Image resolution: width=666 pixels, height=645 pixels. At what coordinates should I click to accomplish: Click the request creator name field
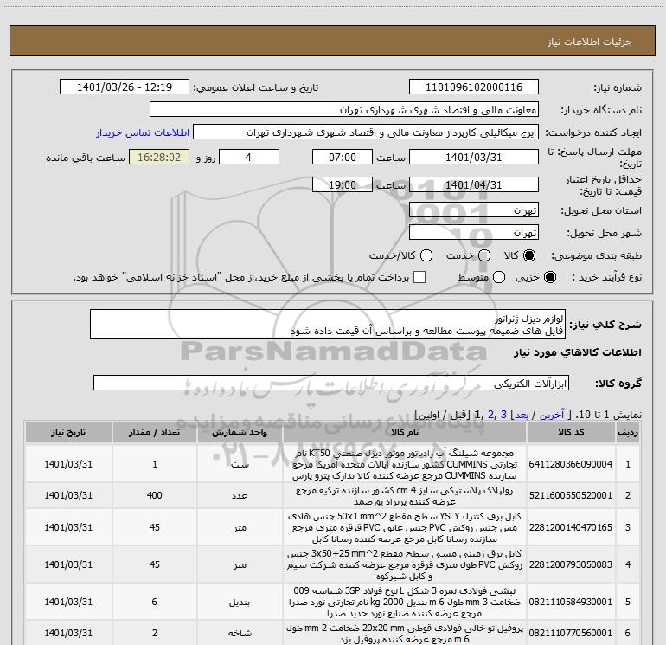(366, 132)
